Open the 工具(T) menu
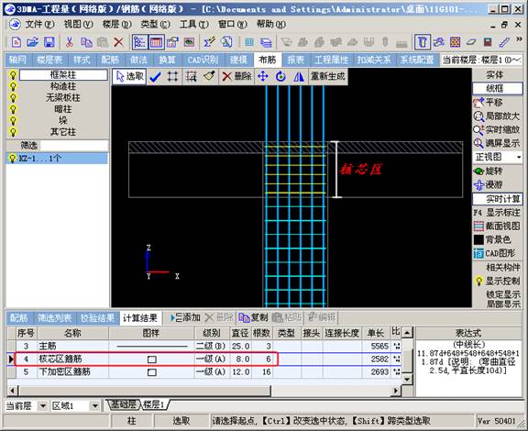This screenshot has width=528, height=431. (x=194, y=24)
